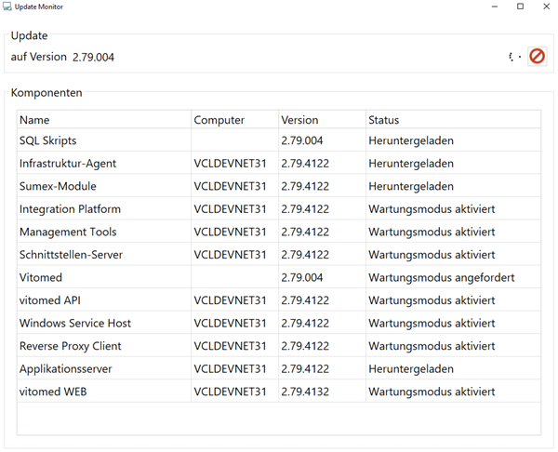Click VCLDEVNET31 in Schnittstellen-Server row

click(x=230, y=255)
